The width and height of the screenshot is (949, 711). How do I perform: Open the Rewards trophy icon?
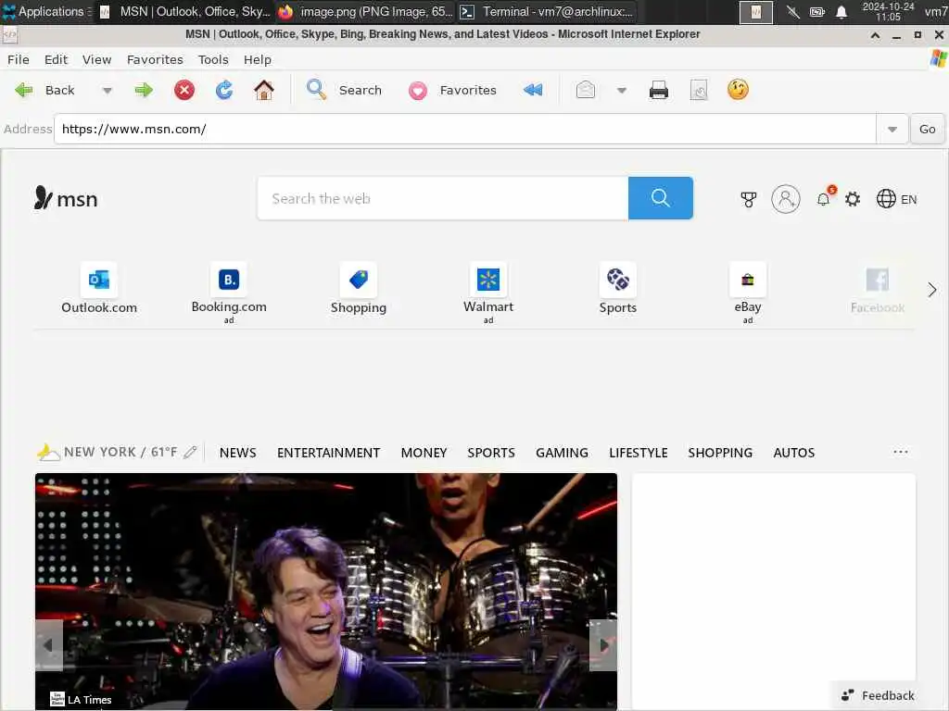click(x=749, y=200)
